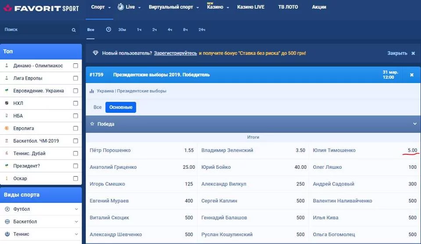Click the clock time-filter icon

tap(109, 29)
